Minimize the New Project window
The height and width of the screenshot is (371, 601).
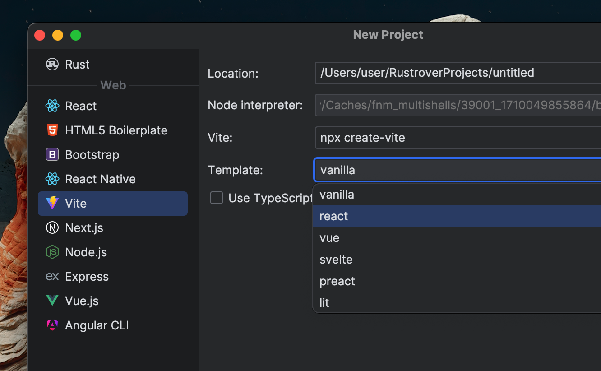(x=58, y=35)
